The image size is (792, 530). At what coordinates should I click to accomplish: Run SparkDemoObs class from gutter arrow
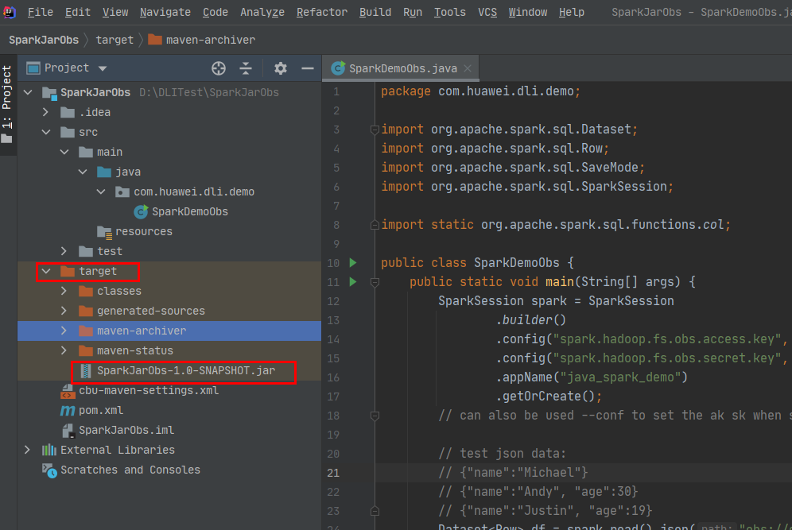[x=353, y=263]
